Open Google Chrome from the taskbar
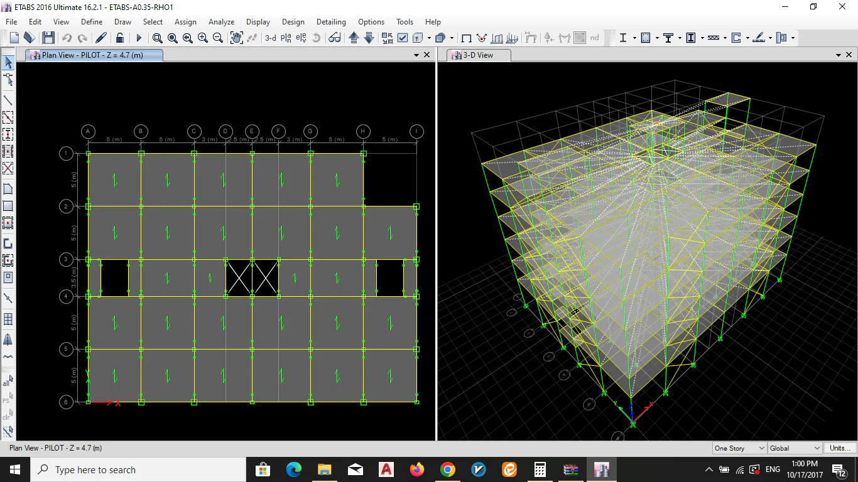858x482 pixels. pyautogui.click(x=447, y=469)
